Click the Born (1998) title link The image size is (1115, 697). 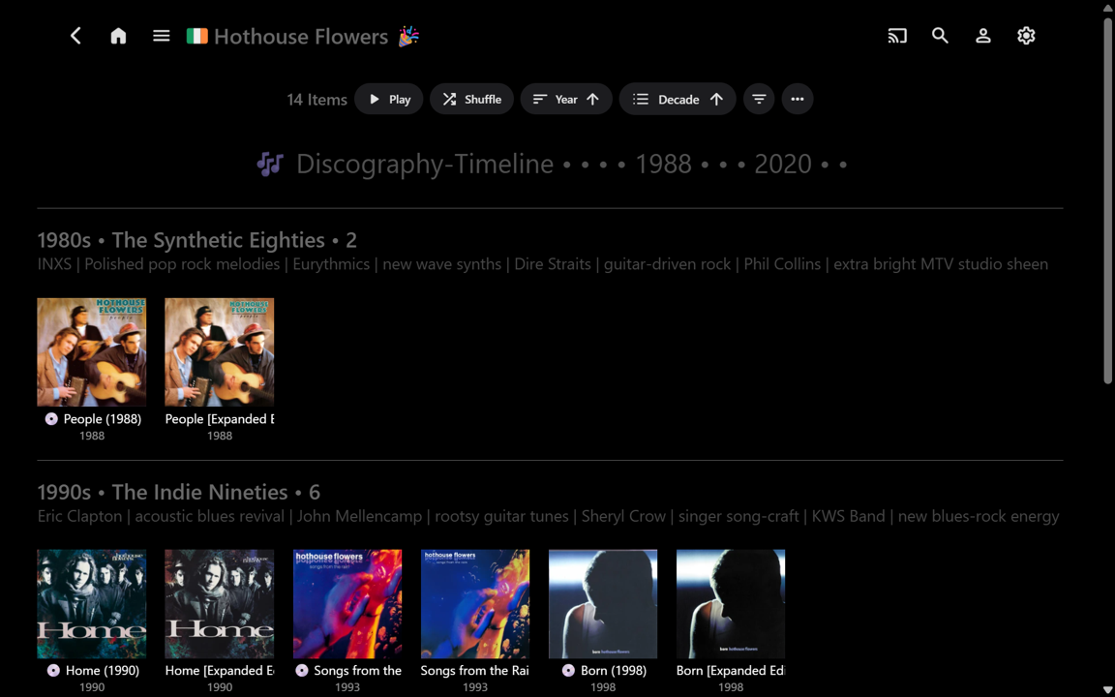click(614, 670)
